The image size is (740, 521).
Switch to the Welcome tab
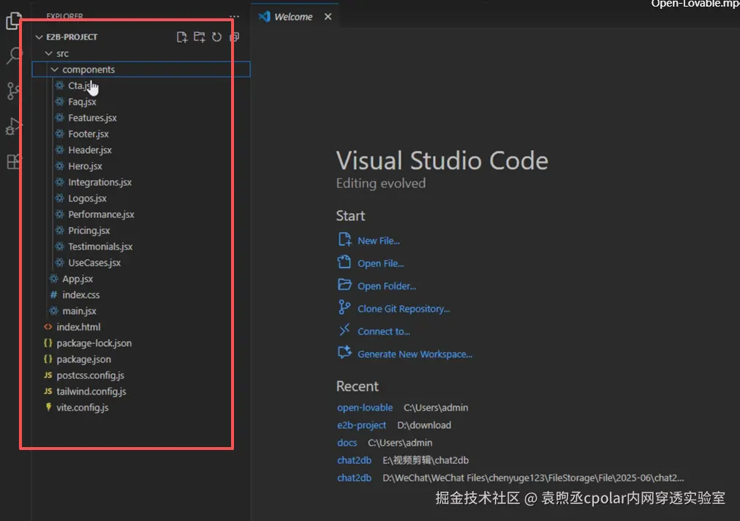[292, 17]
